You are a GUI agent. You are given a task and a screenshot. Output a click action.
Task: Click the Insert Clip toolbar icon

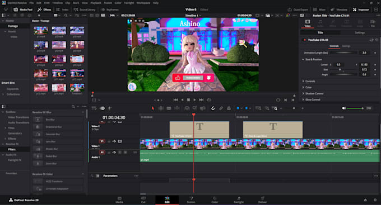click(x=187, y=108)
